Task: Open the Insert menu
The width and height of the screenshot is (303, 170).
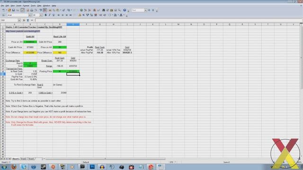Action: (19, 6)
